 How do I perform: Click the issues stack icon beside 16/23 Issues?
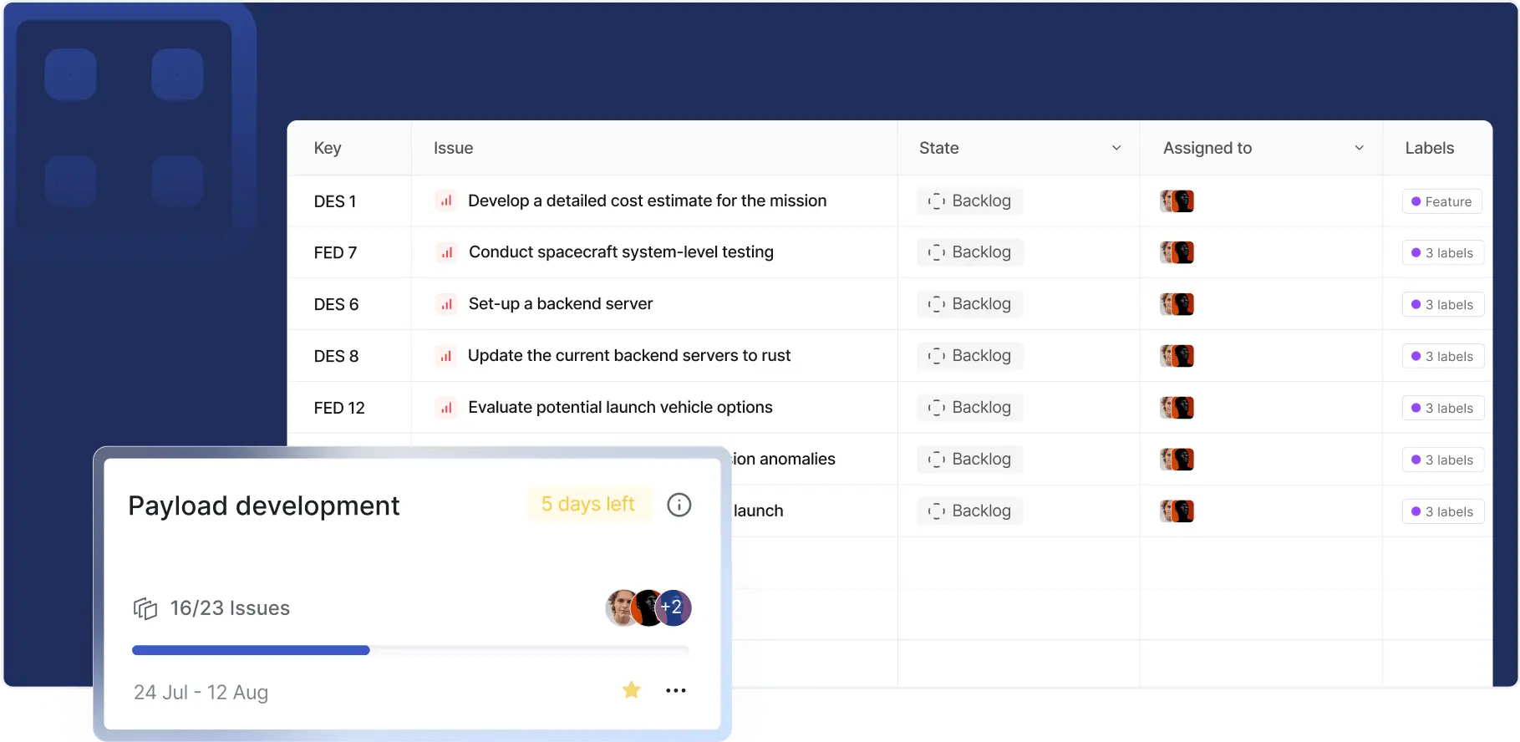145,608
